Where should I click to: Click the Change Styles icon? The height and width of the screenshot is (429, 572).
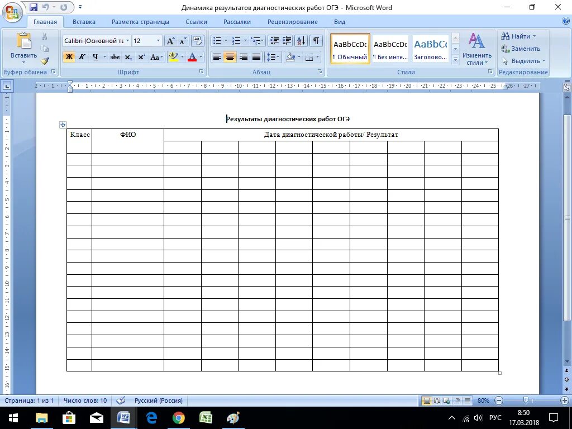pyautogui.click(x=476, y=41)
